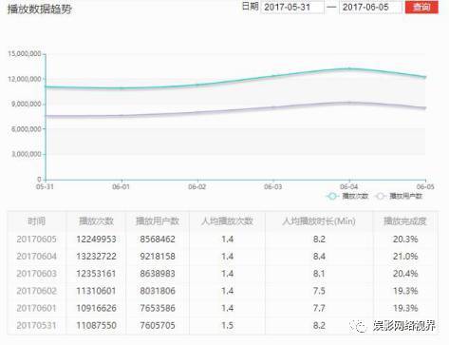Click the gray 播放用户数 legend circle icon
This screenshot has height=345, width=449.
[381, 196]
